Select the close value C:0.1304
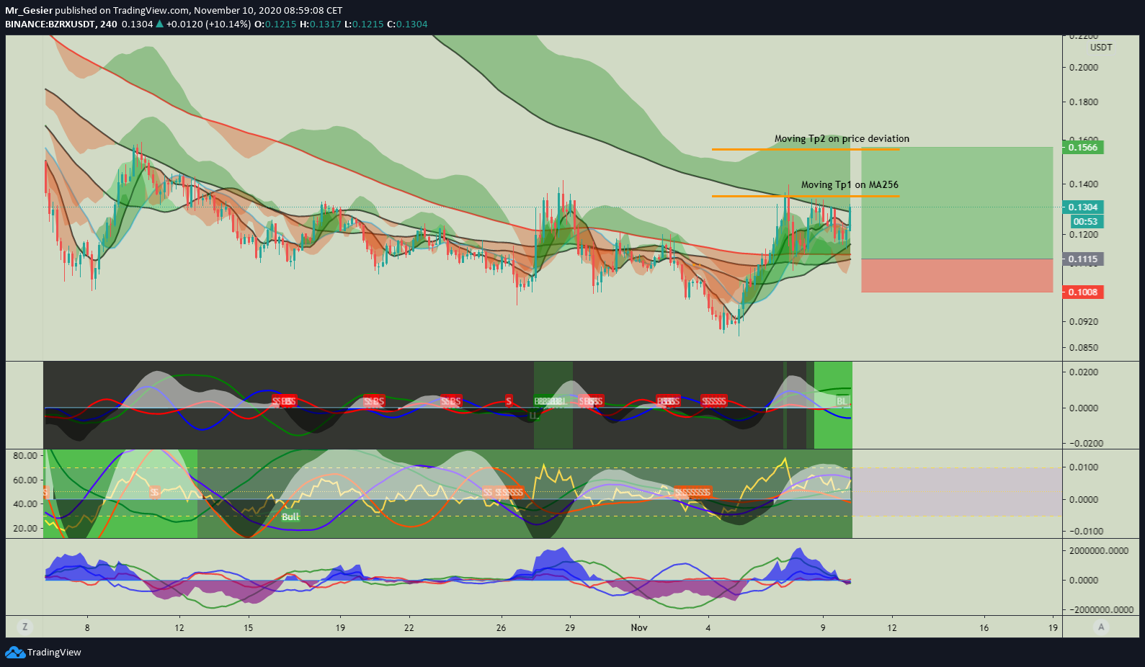 point(407,24)
